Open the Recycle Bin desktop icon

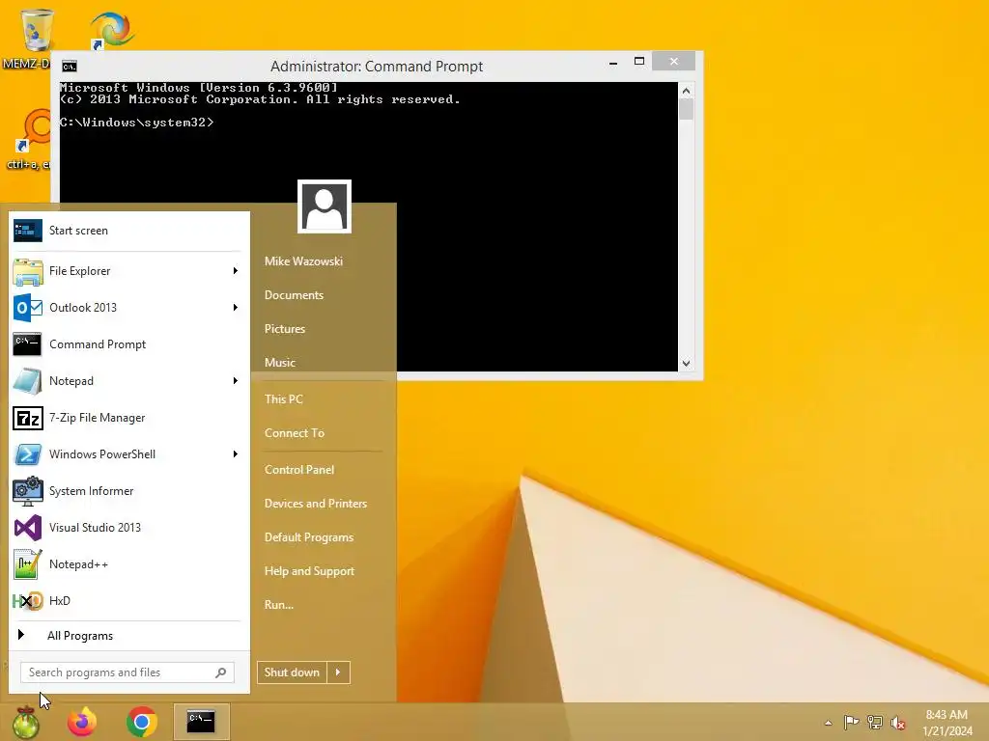pyautogui.click(x=37, y=30)
